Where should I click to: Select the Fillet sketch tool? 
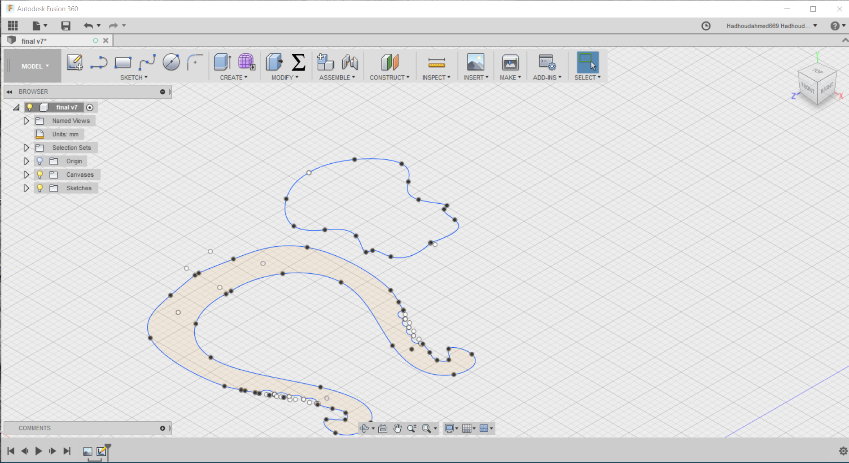(195, 62)
